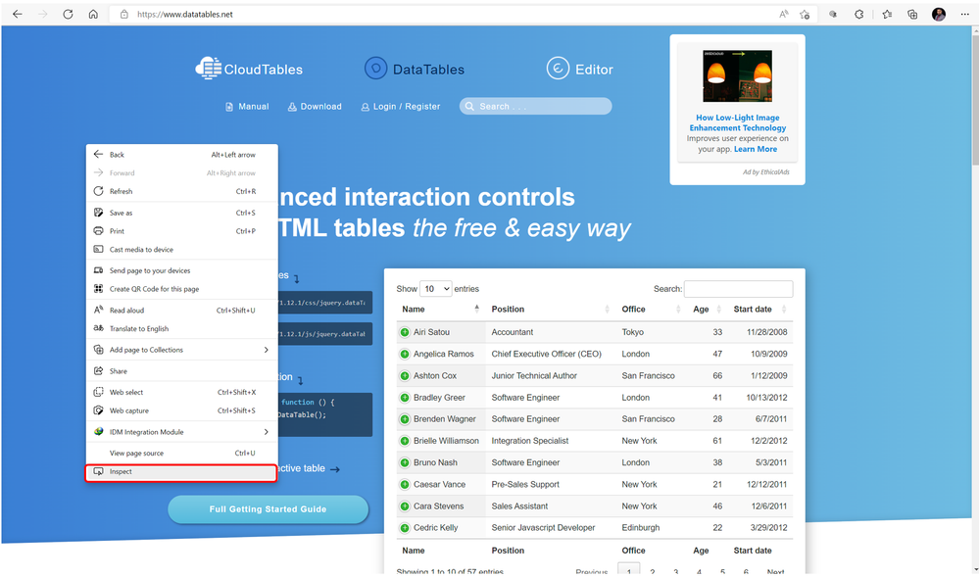Sort the table by Name column header
This screenshot has height=578, width=979.
[x=440, y=309]
